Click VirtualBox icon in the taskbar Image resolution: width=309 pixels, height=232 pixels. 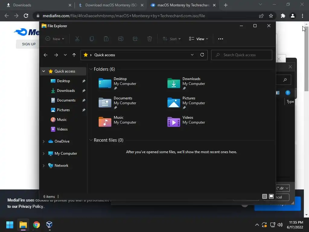pyautogui.click(x=49, y=224)
